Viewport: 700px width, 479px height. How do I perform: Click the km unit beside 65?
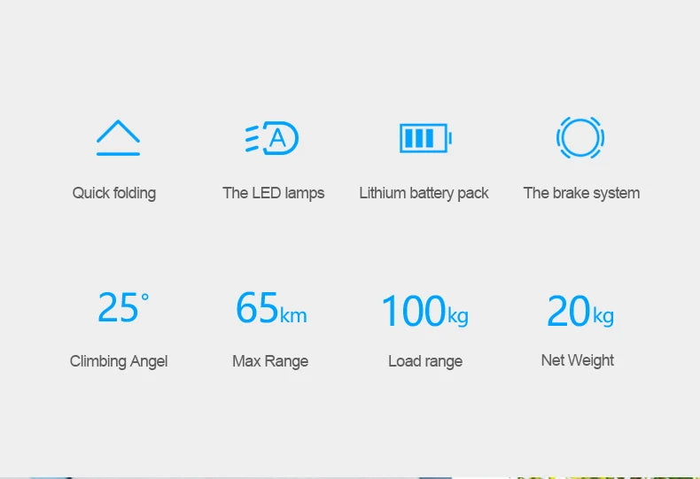click(293, 315)
